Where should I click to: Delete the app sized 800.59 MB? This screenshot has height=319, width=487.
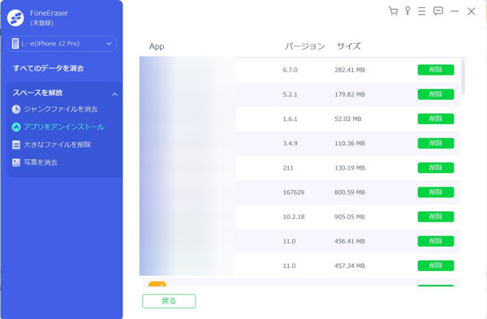click(x=436, y=192)
